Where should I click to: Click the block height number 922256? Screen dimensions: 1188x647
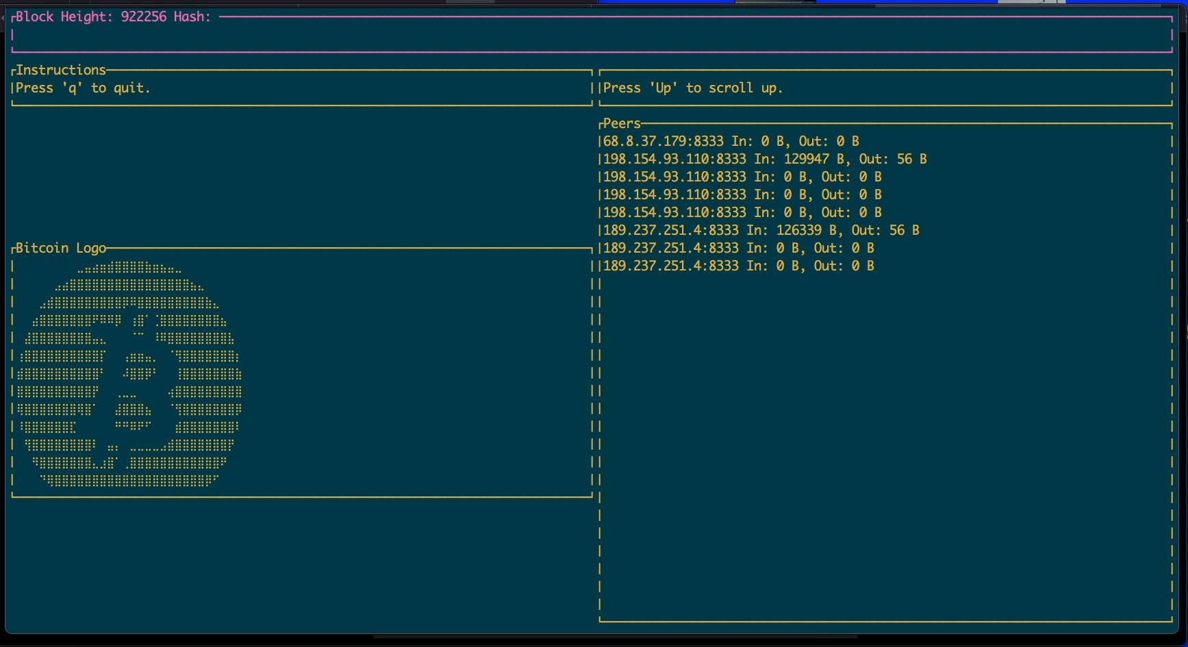144,16
